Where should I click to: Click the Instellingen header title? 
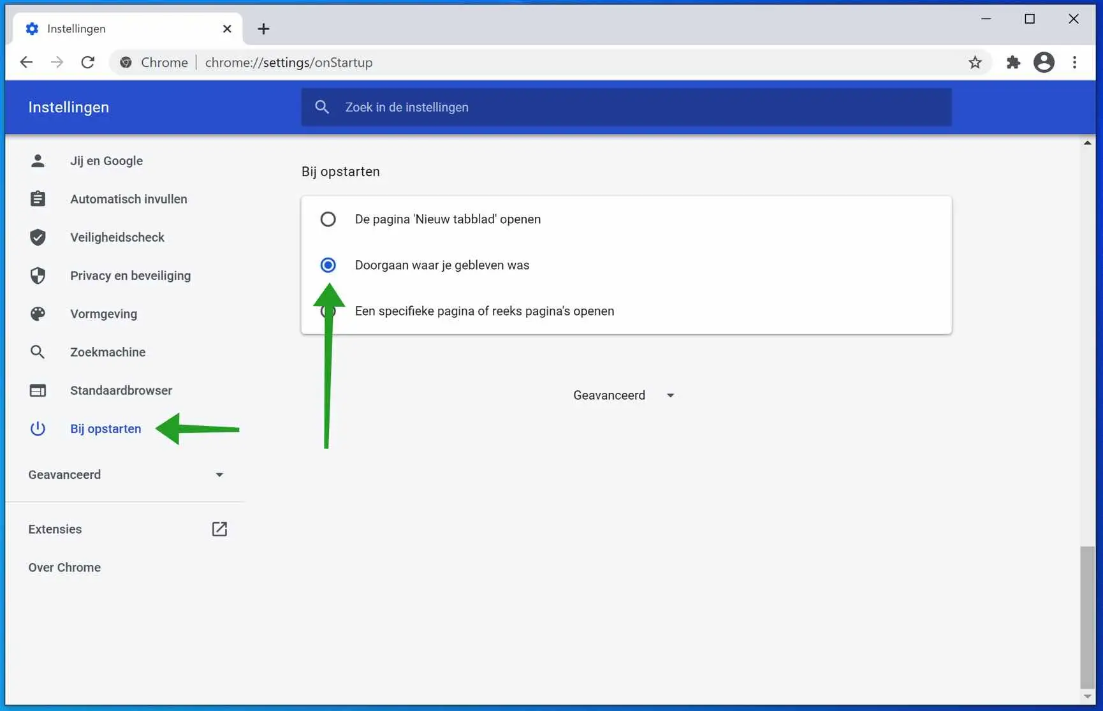tap(68, 107)
